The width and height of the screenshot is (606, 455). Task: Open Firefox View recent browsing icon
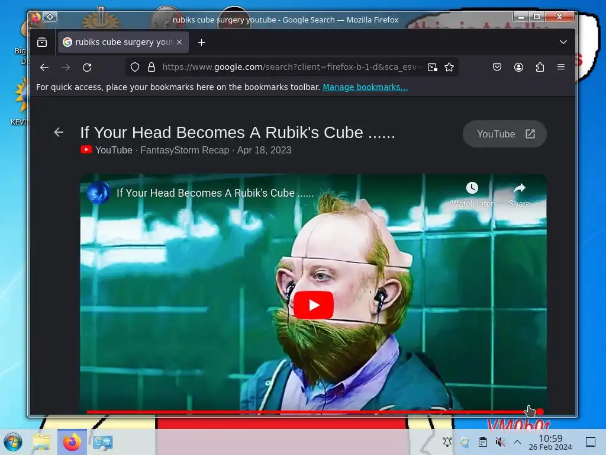click(x=42, y=42)
